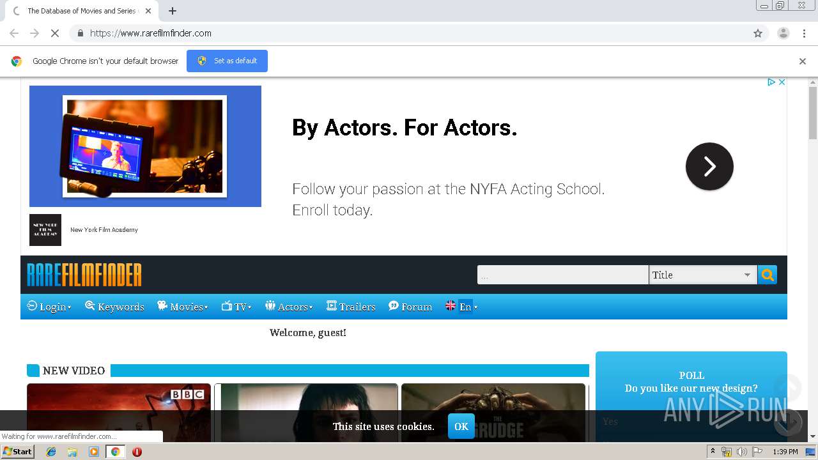Click the Welcome, guest! text
818x460 pixels.
(x=308, y=333)
